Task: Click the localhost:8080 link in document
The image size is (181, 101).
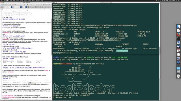Action: pyautogui.click(x=9, y=97)
